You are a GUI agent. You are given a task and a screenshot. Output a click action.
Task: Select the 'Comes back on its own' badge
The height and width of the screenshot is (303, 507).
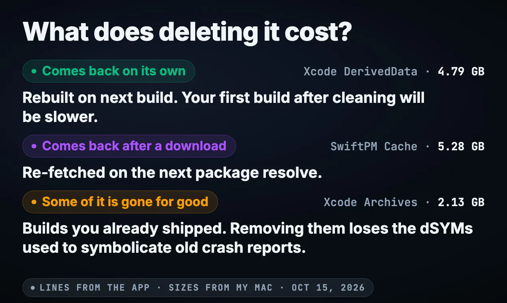point(109,71)
